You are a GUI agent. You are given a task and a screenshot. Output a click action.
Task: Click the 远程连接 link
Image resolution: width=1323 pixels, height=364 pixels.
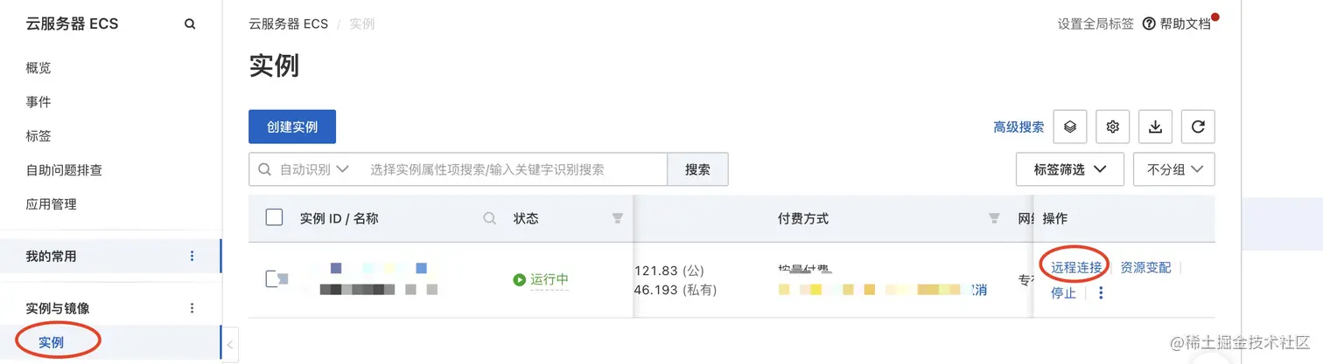tap(1076, 267)
